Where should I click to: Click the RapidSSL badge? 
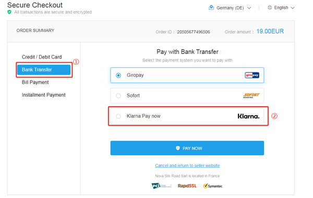187,186
